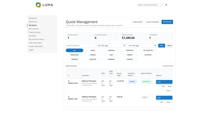Open the Status Guide

(137, 22)
